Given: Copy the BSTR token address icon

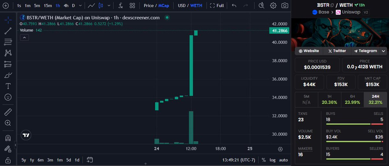Looking at the screenshot, I should pyautogui.click(x=332, y=5).
